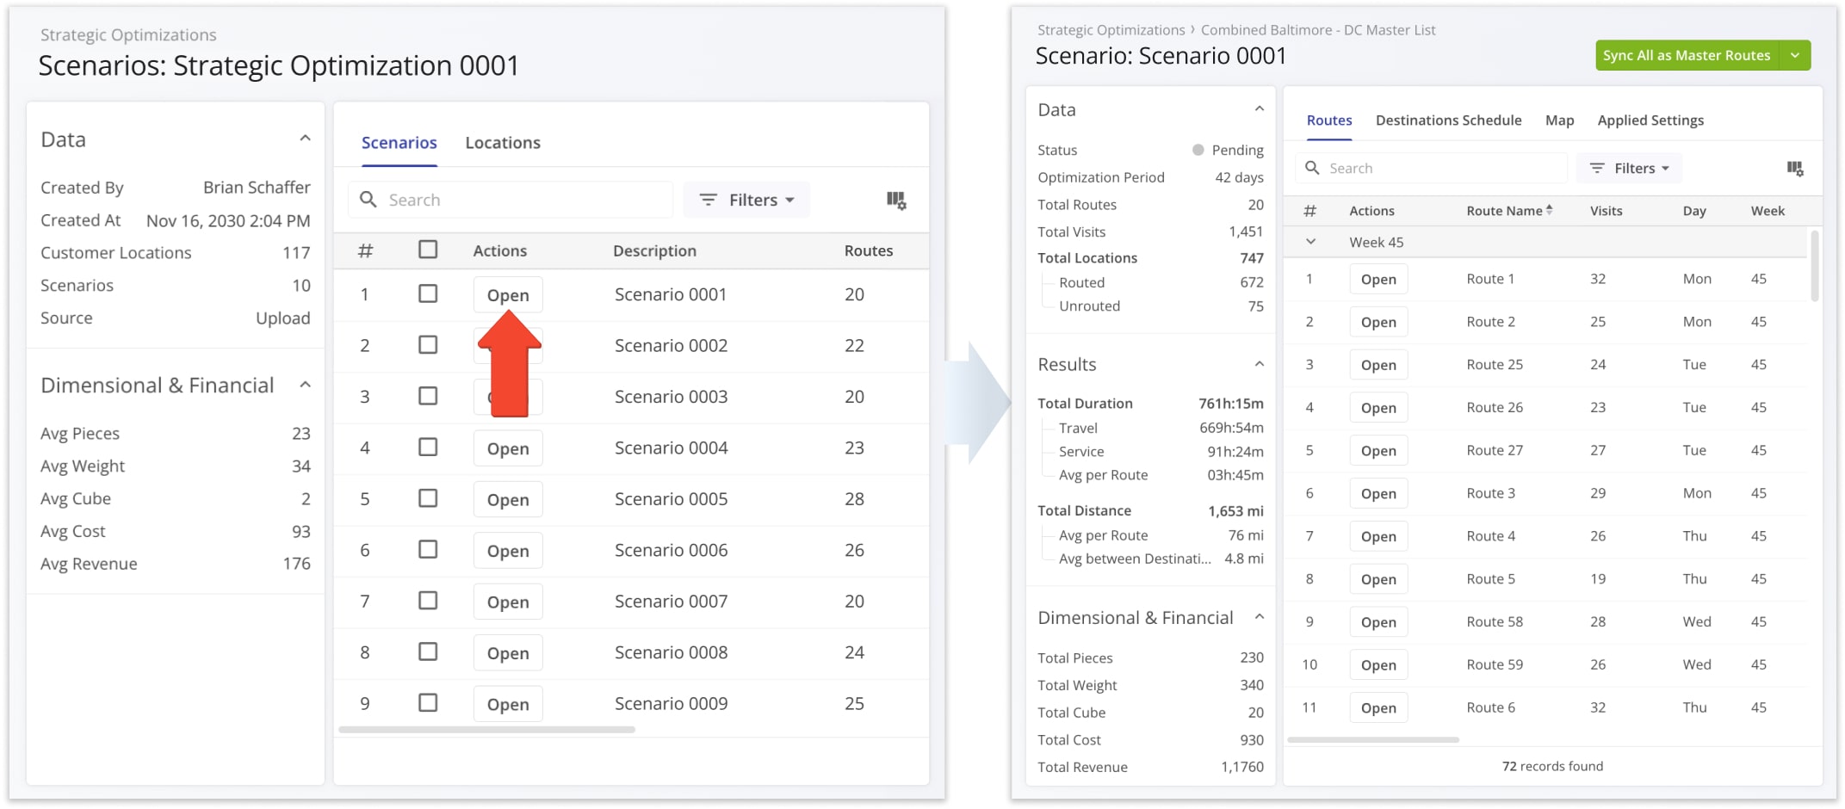Click the funnel icon on the Routes Filters button

[1598, 168]
